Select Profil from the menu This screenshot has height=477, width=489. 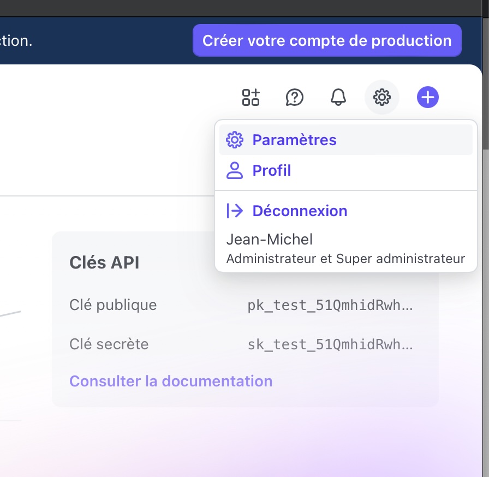[x=271, y=171]
